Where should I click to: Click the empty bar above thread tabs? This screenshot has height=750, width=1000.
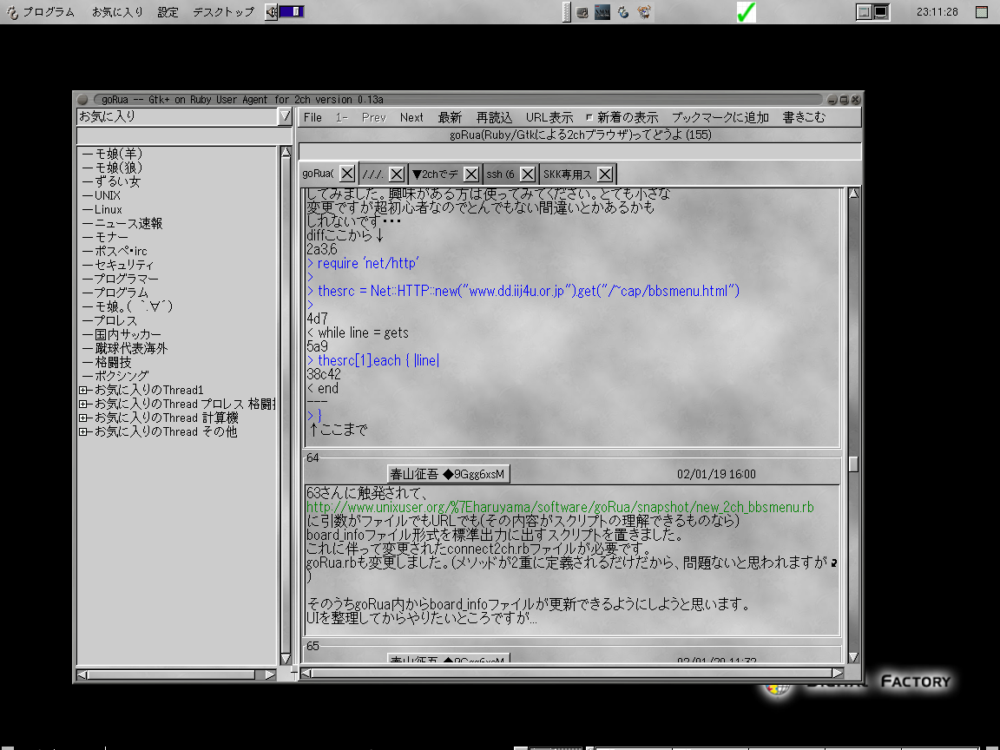click(x=580, y=152)
